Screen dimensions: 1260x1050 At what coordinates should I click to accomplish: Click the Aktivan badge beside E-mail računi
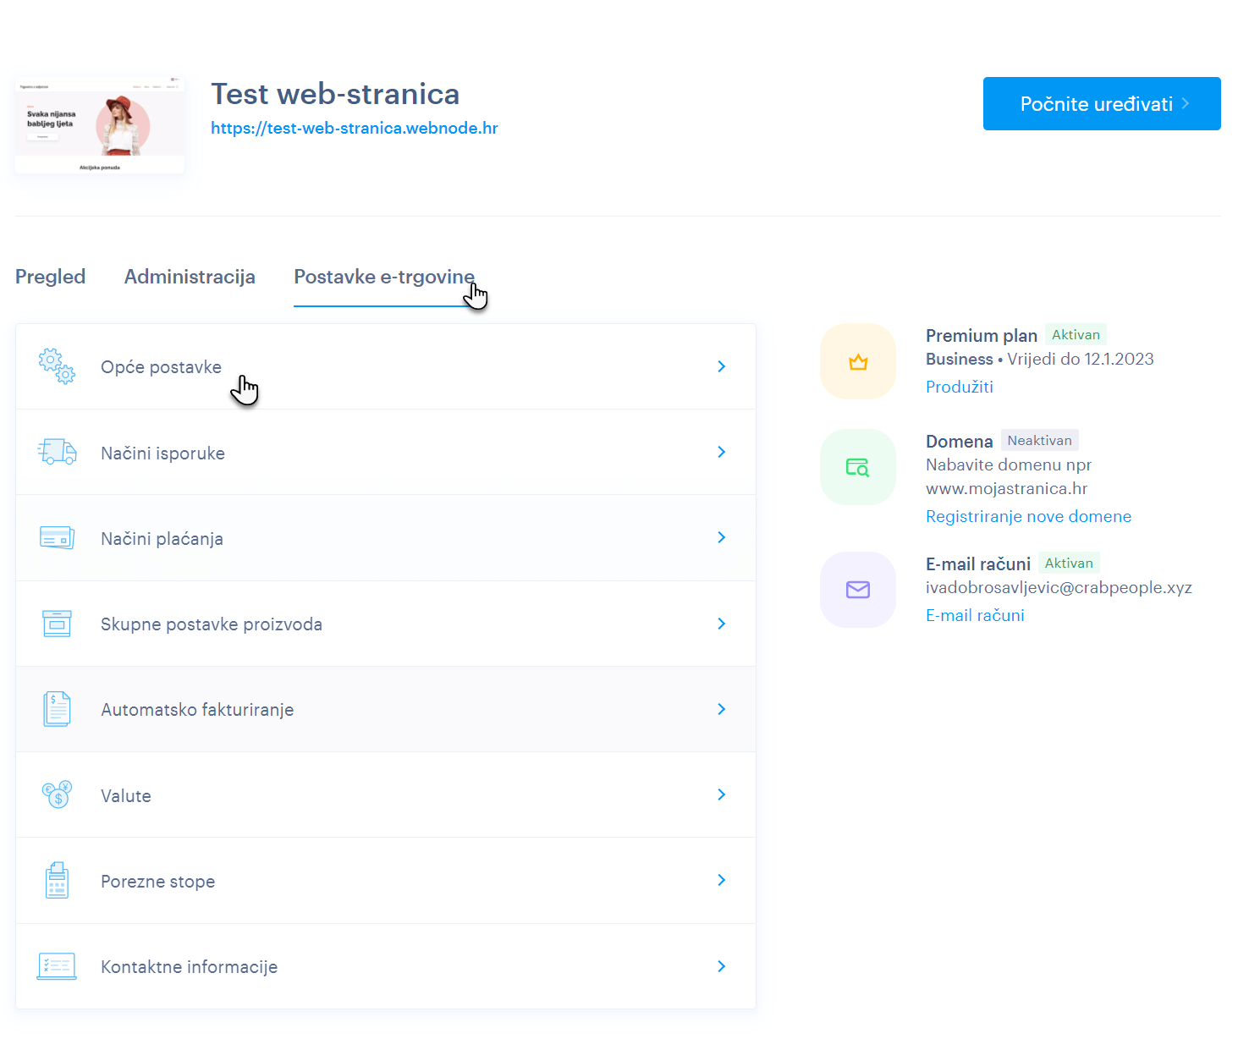point(1069,563)
